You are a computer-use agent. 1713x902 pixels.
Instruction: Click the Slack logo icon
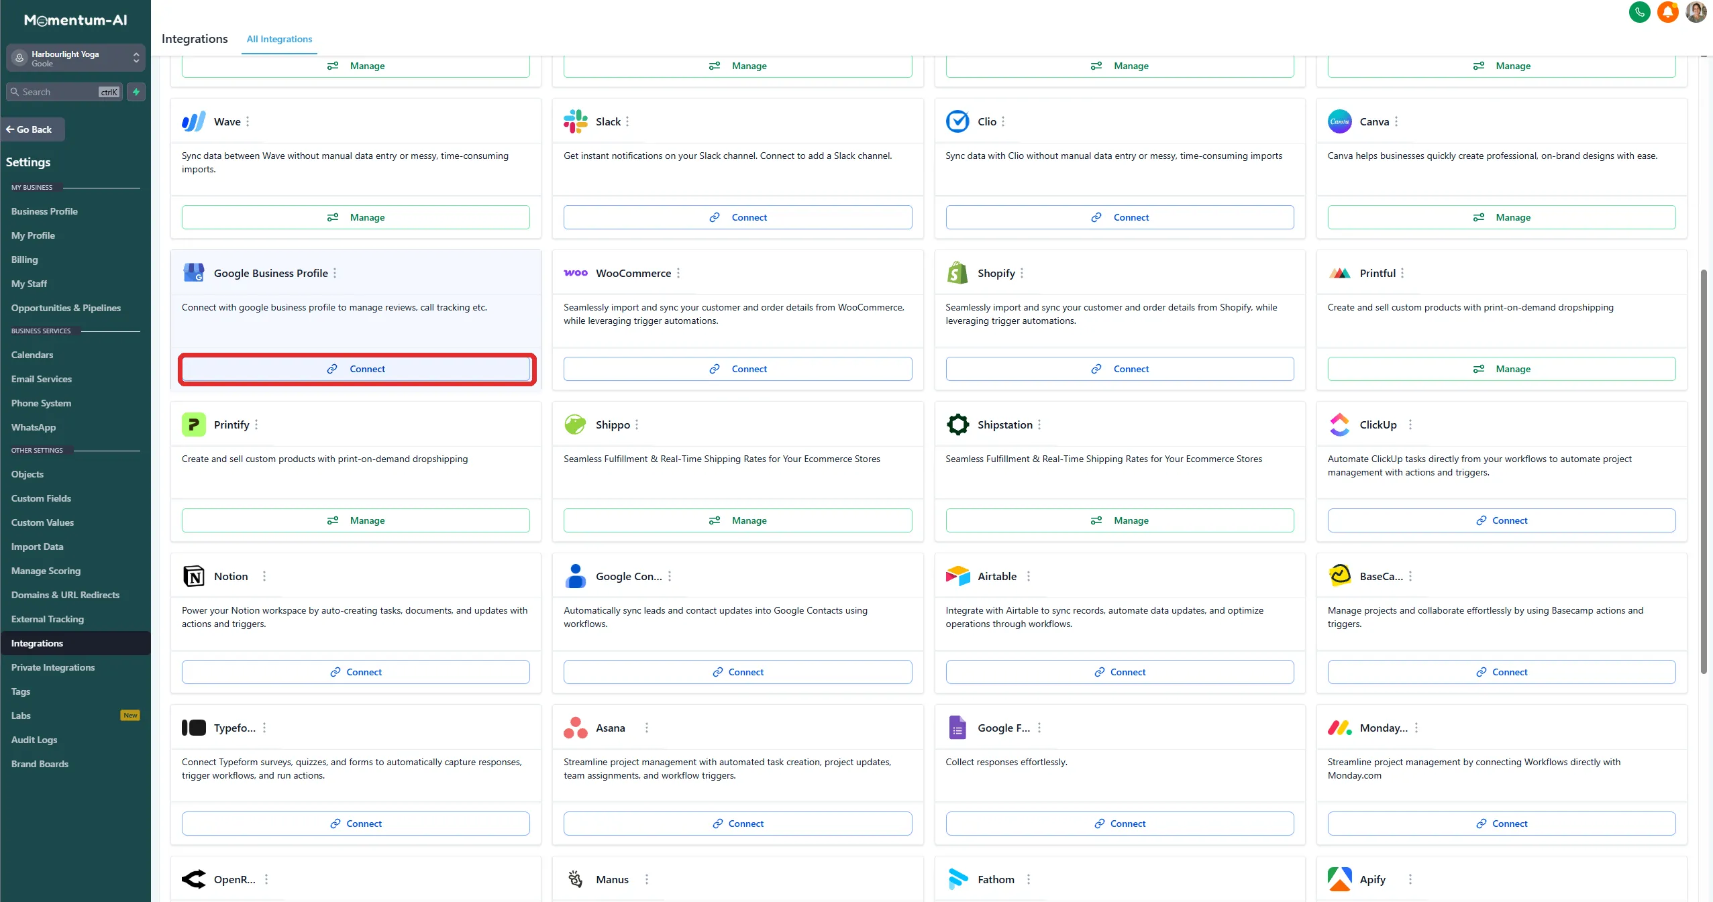(x=576, y=121)
